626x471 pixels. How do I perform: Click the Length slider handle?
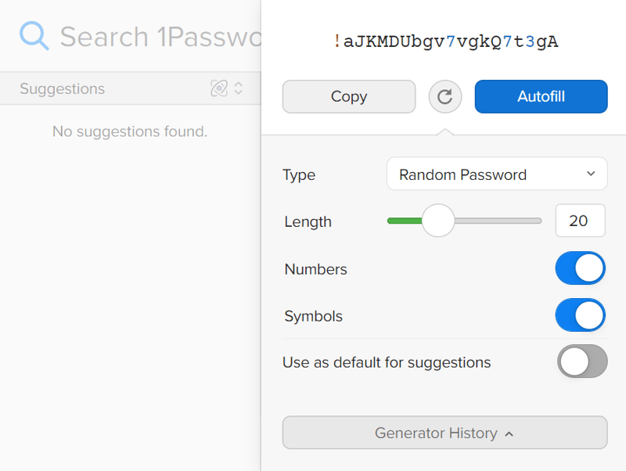tap(438, 221)
